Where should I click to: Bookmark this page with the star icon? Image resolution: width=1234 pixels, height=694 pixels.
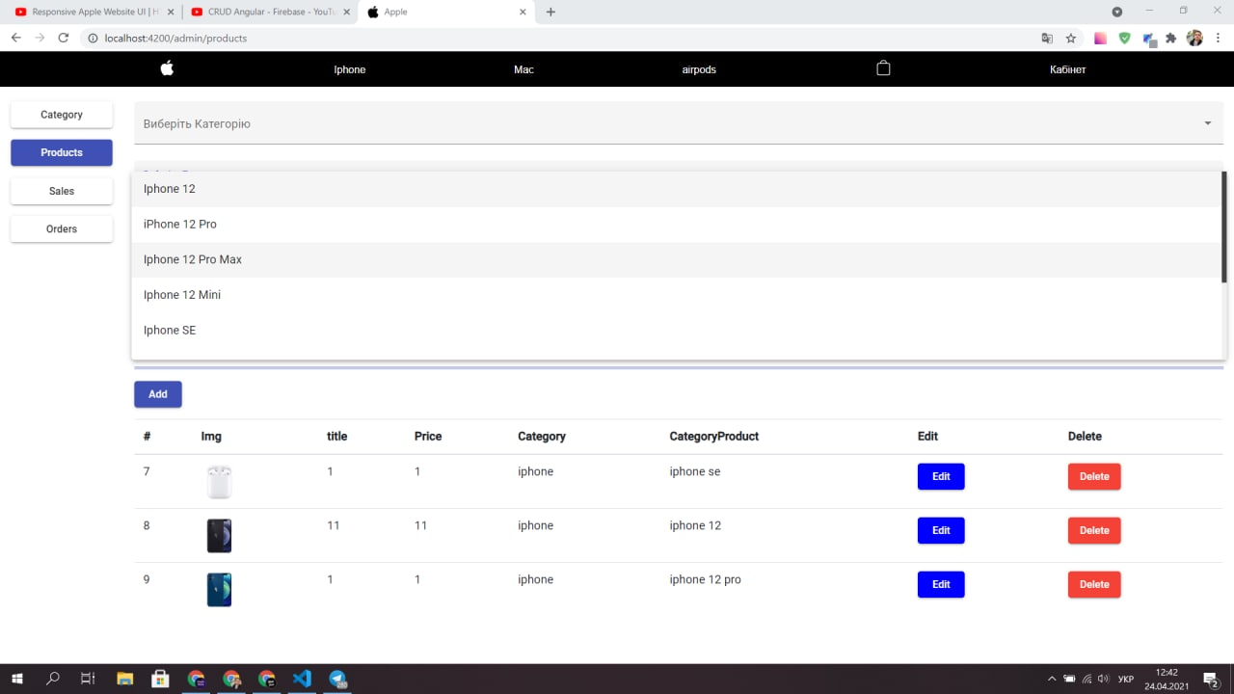[1071, 39]
